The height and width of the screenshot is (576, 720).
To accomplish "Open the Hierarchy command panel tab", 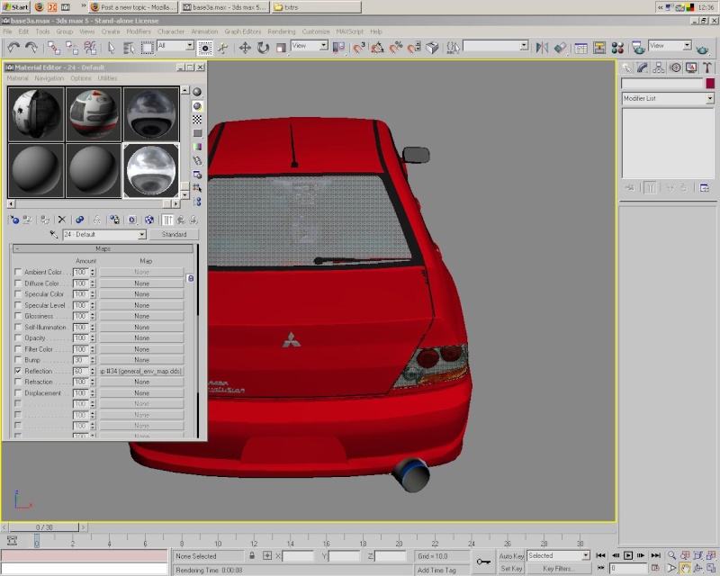I will [x=659, y=68].
